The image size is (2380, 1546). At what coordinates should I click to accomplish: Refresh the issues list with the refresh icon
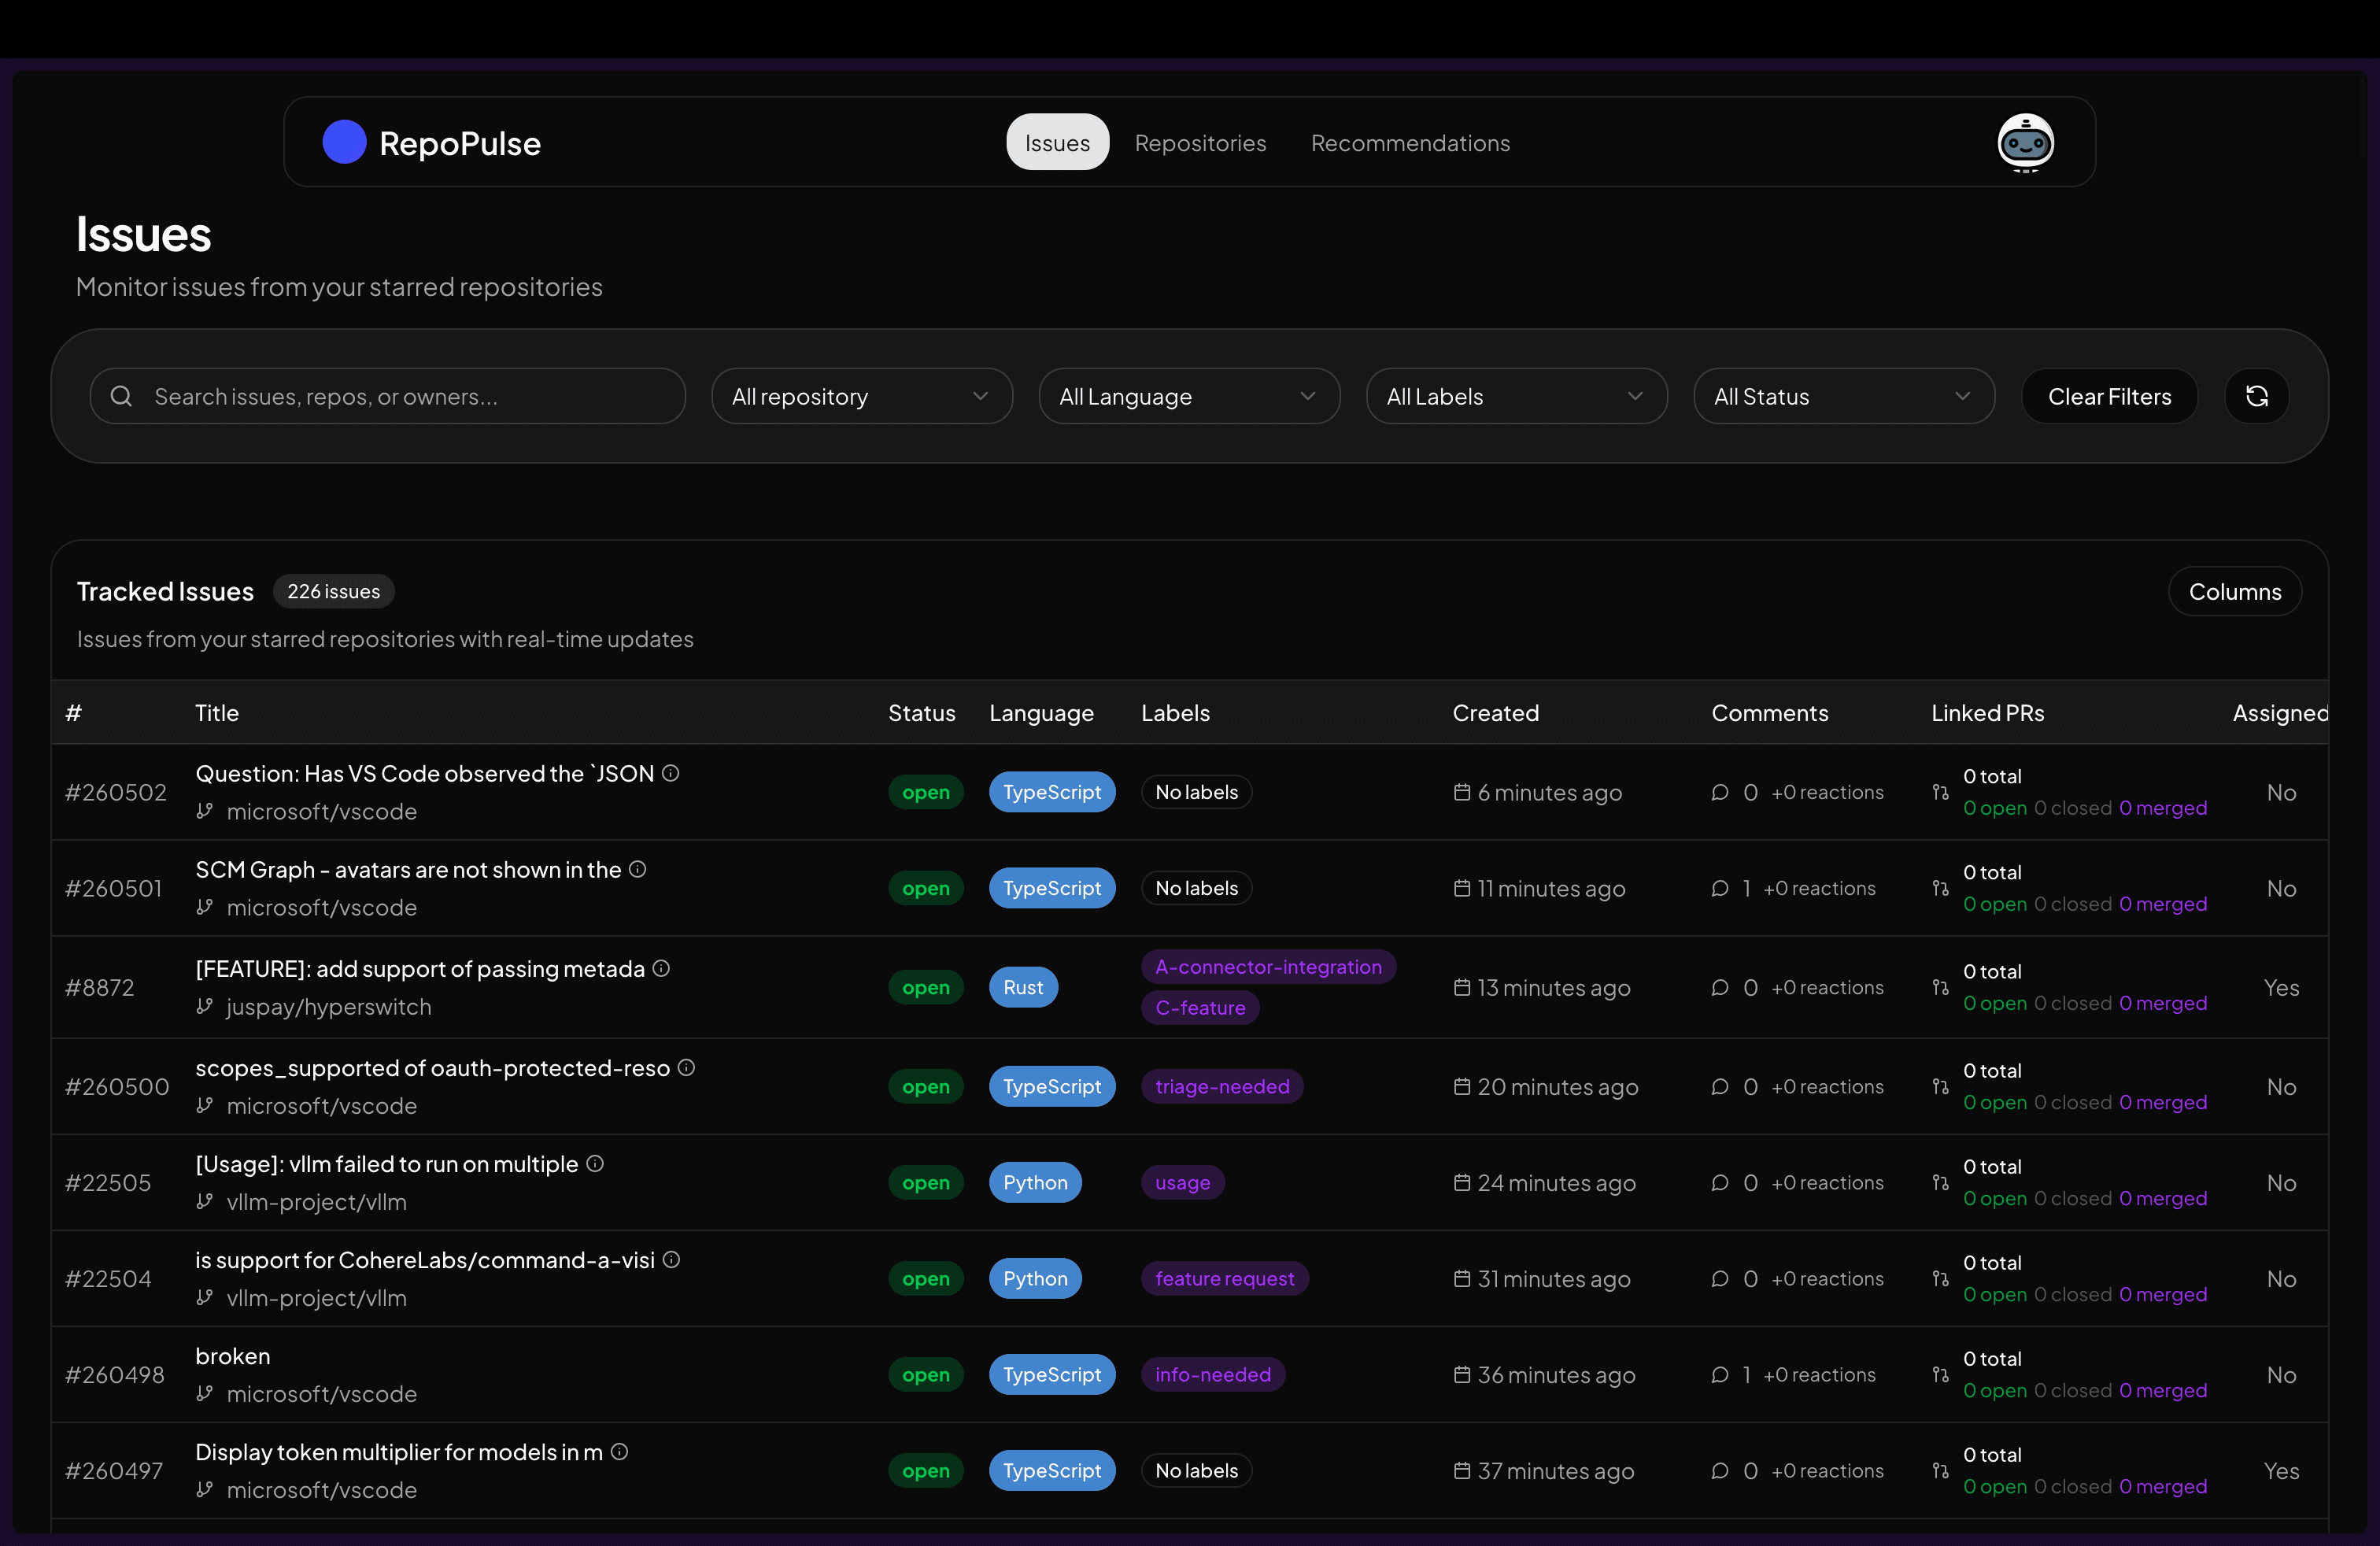pos(2257,396)
